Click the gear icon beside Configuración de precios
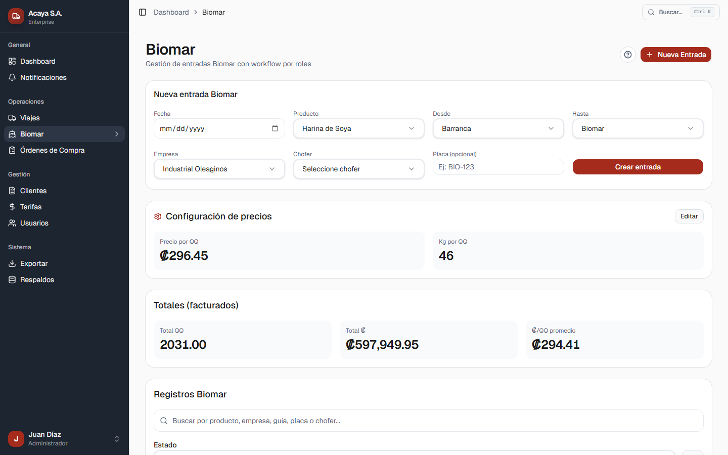The width and height of the screenshot is (728, 455). (158, 216)
